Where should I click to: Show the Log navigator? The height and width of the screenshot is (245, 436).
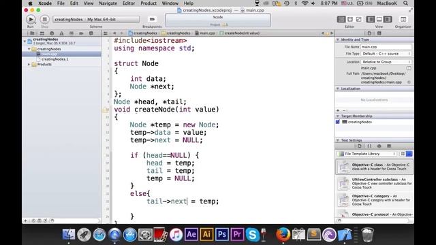(91, 33)
